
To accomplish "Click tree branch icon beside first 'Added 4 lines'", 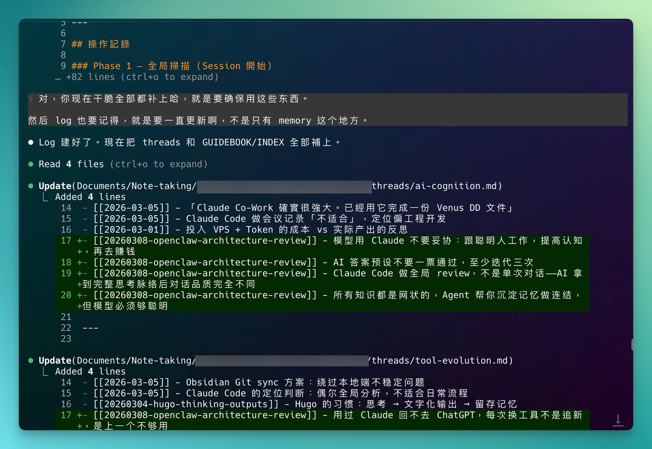I will [45, 197].
